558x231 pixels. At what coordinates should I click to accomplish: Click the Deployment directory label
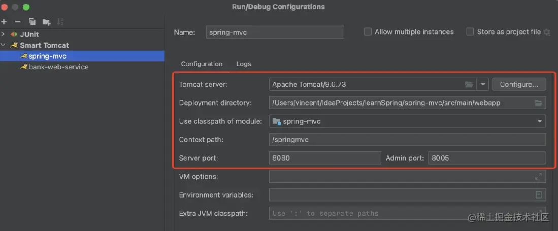[215, 103]
